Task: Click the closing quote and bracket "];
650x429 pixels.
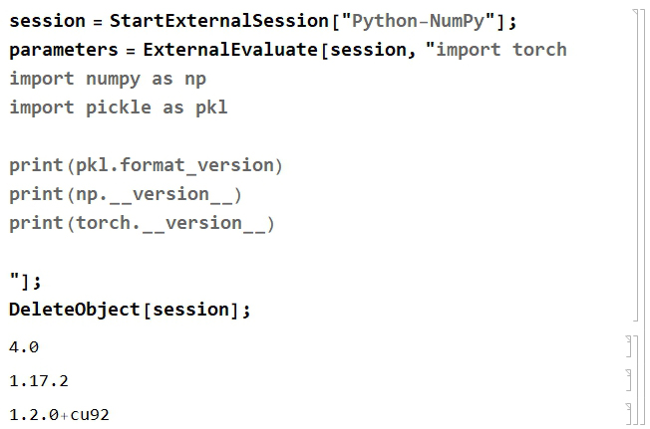Action: click(25, 281)
